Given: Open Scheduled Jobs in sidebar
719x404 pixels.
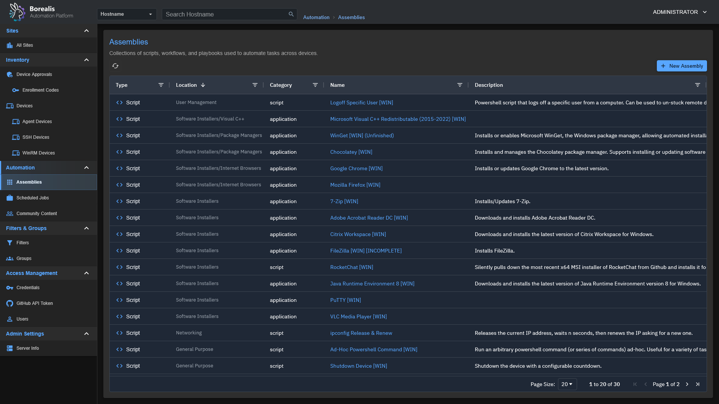Looking at the screenshot, I should coord(33,198).
